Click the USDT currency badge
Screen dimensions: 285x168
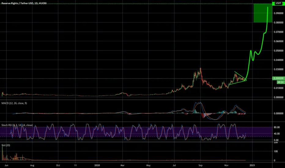pyautogui.click(x=279, y=3)
